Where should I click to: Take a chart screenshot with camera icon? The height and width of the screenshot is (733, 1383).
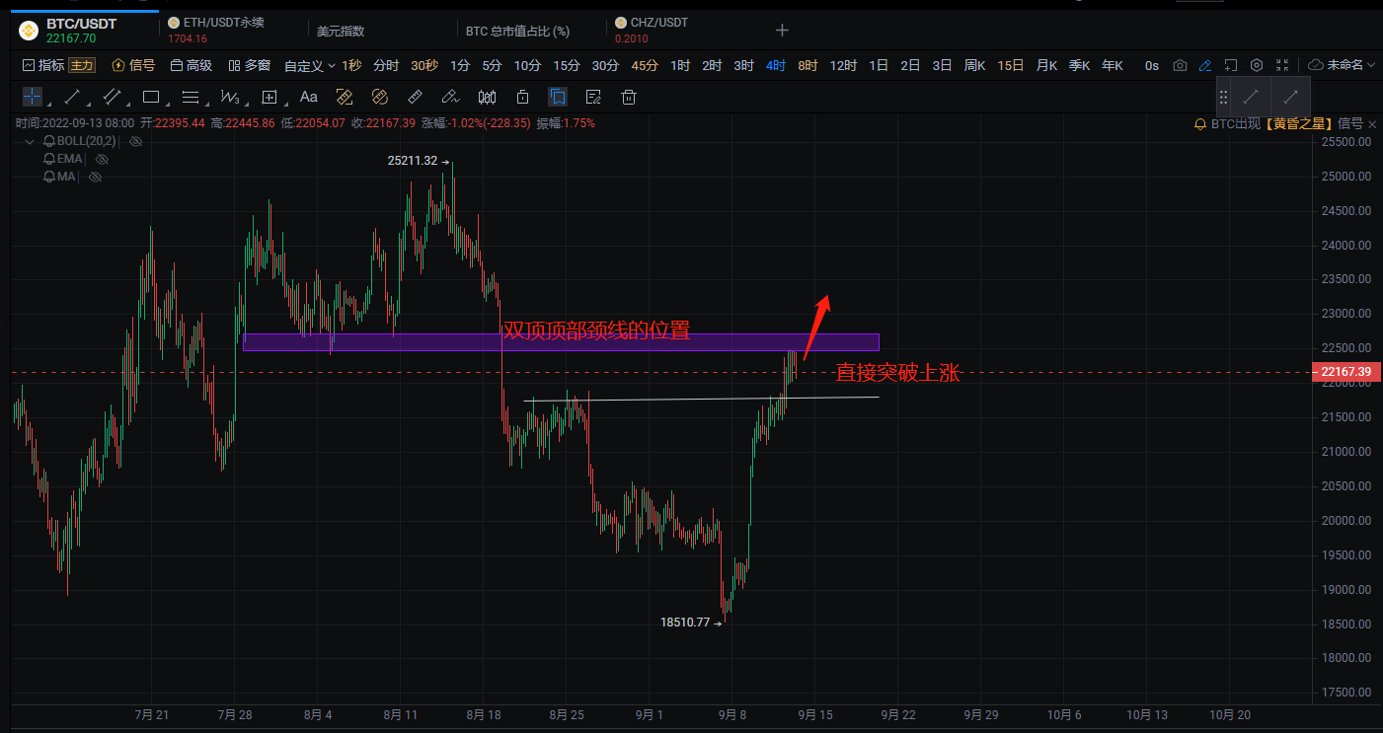(x=1180, y=65)
